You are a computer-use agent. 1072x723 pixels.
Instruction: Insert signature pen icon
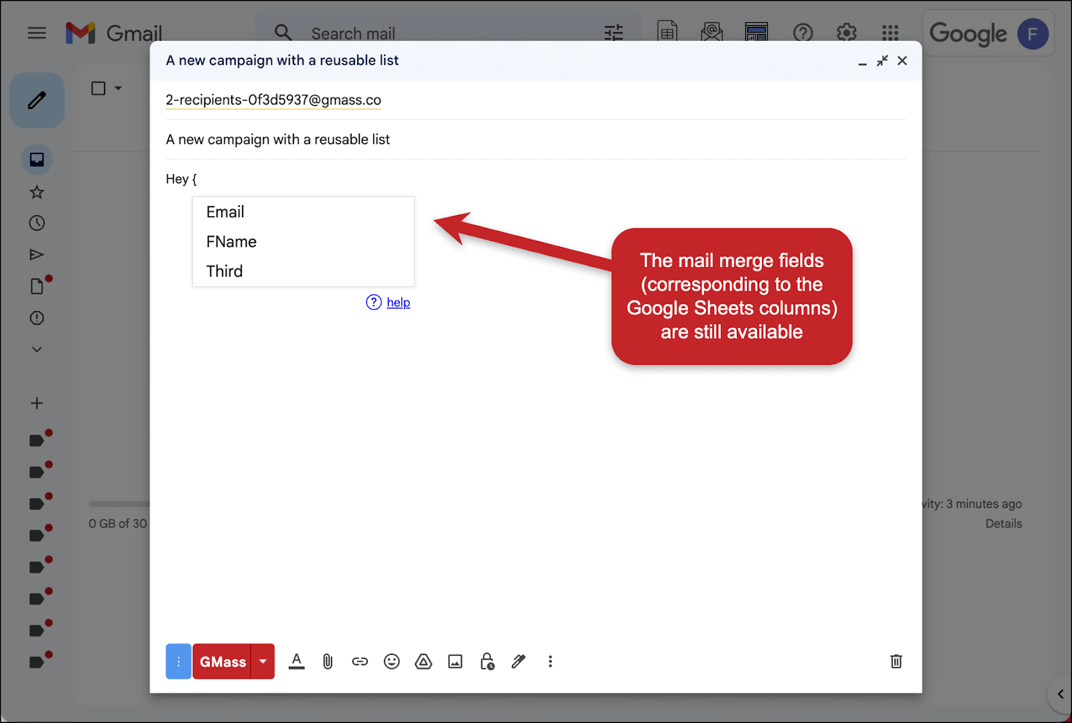pos(519,661)
